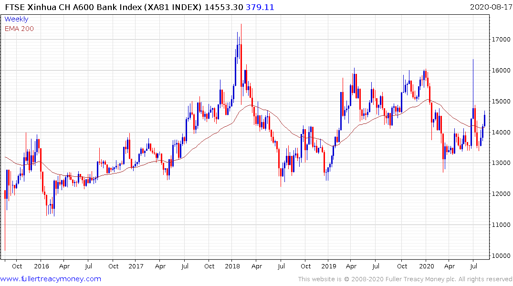Viewport: 513px width, 286px height.
Task: Open the www.fullertreacymoney.com link
Action: 51,279
